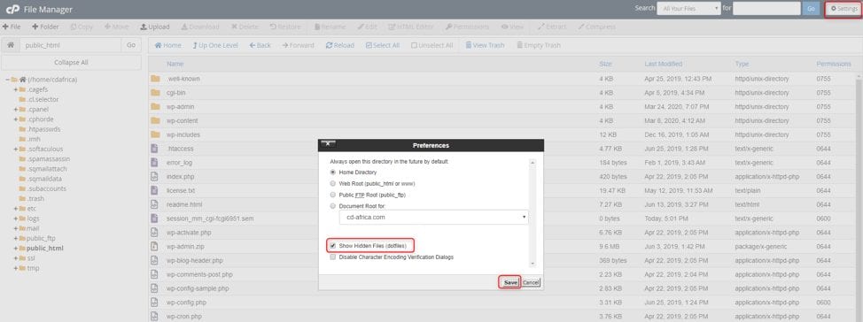Open the Settings gear button
This screenshot has width=863, height=322.
844,9
